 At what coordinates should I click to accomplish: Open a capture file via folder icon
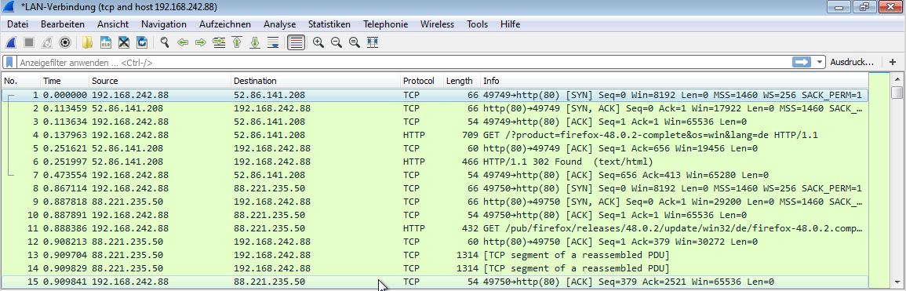pos(88,42)
